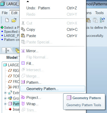Screen dimensions: 107x113
Task: Expand the Group node in model tree
Action: pyautogui.click(x=5, y=98)
